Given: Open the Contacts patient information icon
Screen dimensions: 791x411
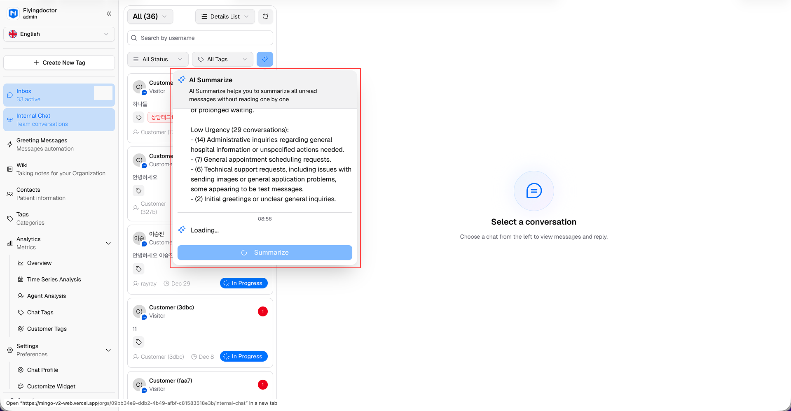Looking at the screenshot, I should 9,194.
